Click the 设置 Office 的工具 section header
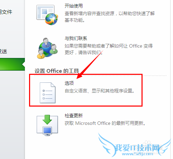 coord(57,71)
